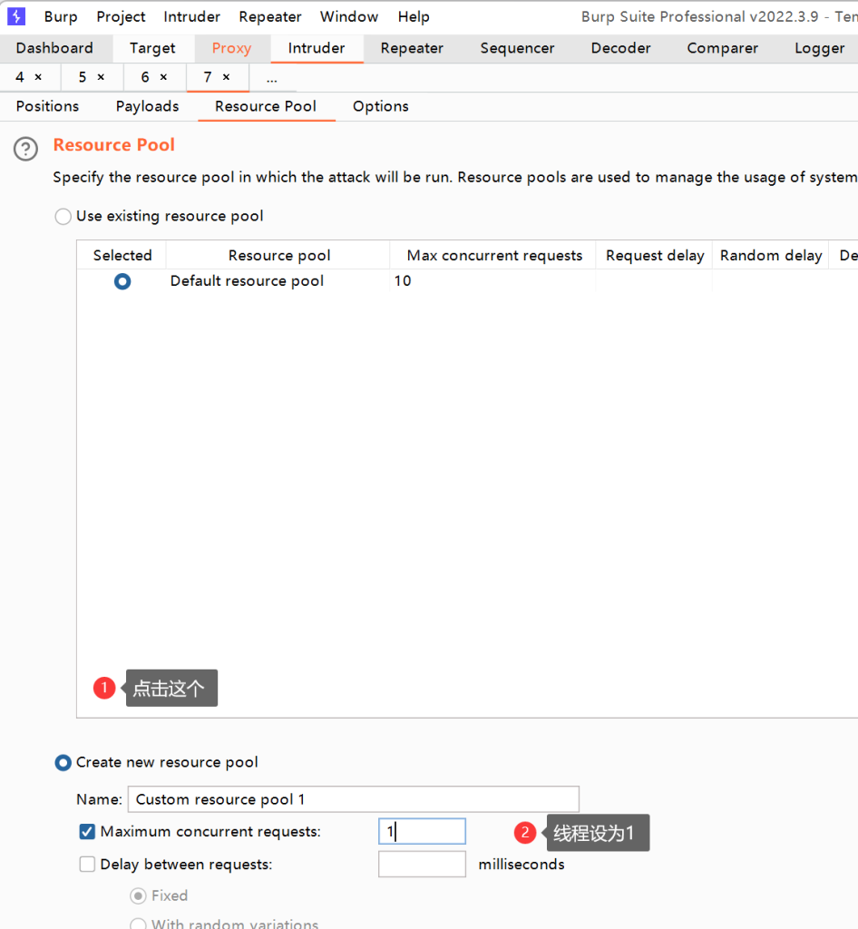Enable Delay between requests checkbox
This screenshot has height=929, width=858.
pos(87,865)
